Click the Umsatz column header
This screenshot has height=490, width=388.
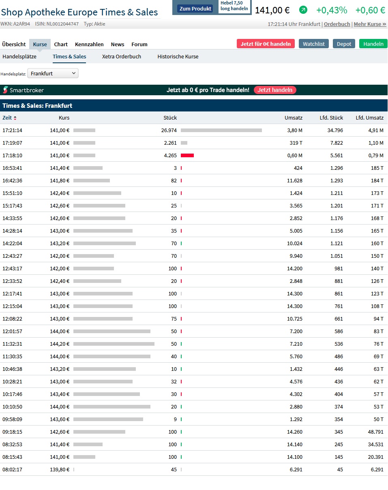pyautogui.click(x=294, y=118)
